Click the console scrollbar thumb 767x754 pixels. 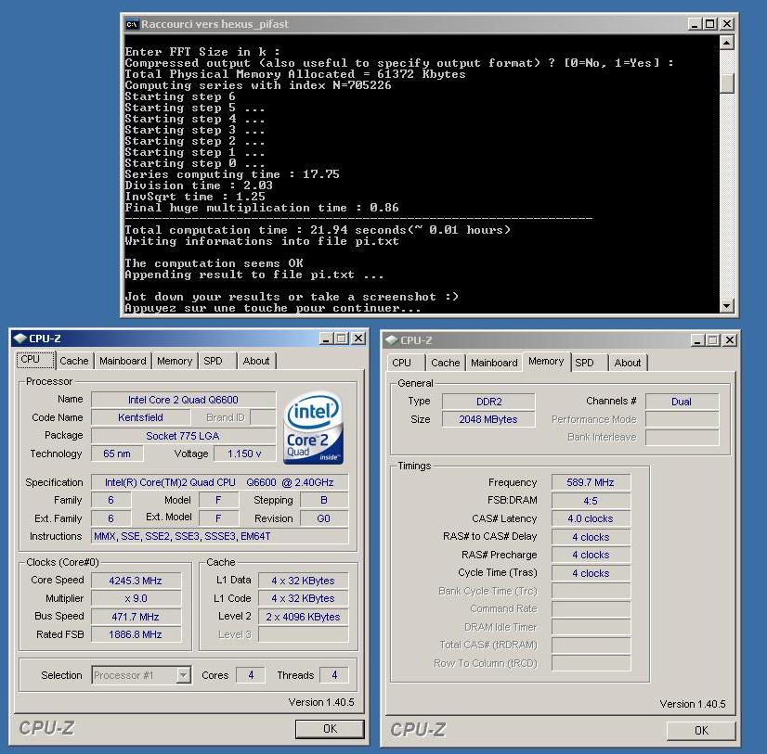point(727,83)
